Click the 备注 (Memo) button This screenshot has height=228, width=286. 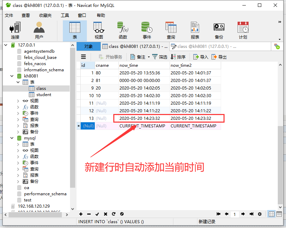click(138, 57)
